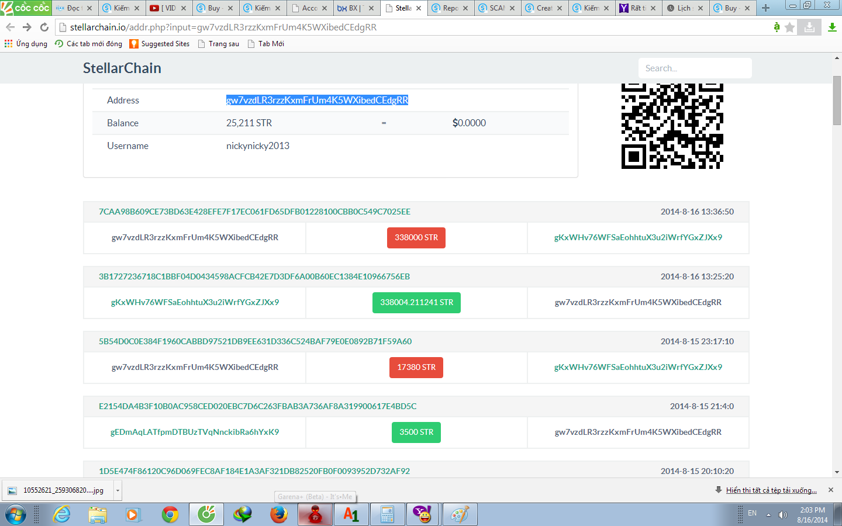Open Yahoo Messenger from taskbar
Viewport: 842px width, 526px height.
[x=423, y=515]
